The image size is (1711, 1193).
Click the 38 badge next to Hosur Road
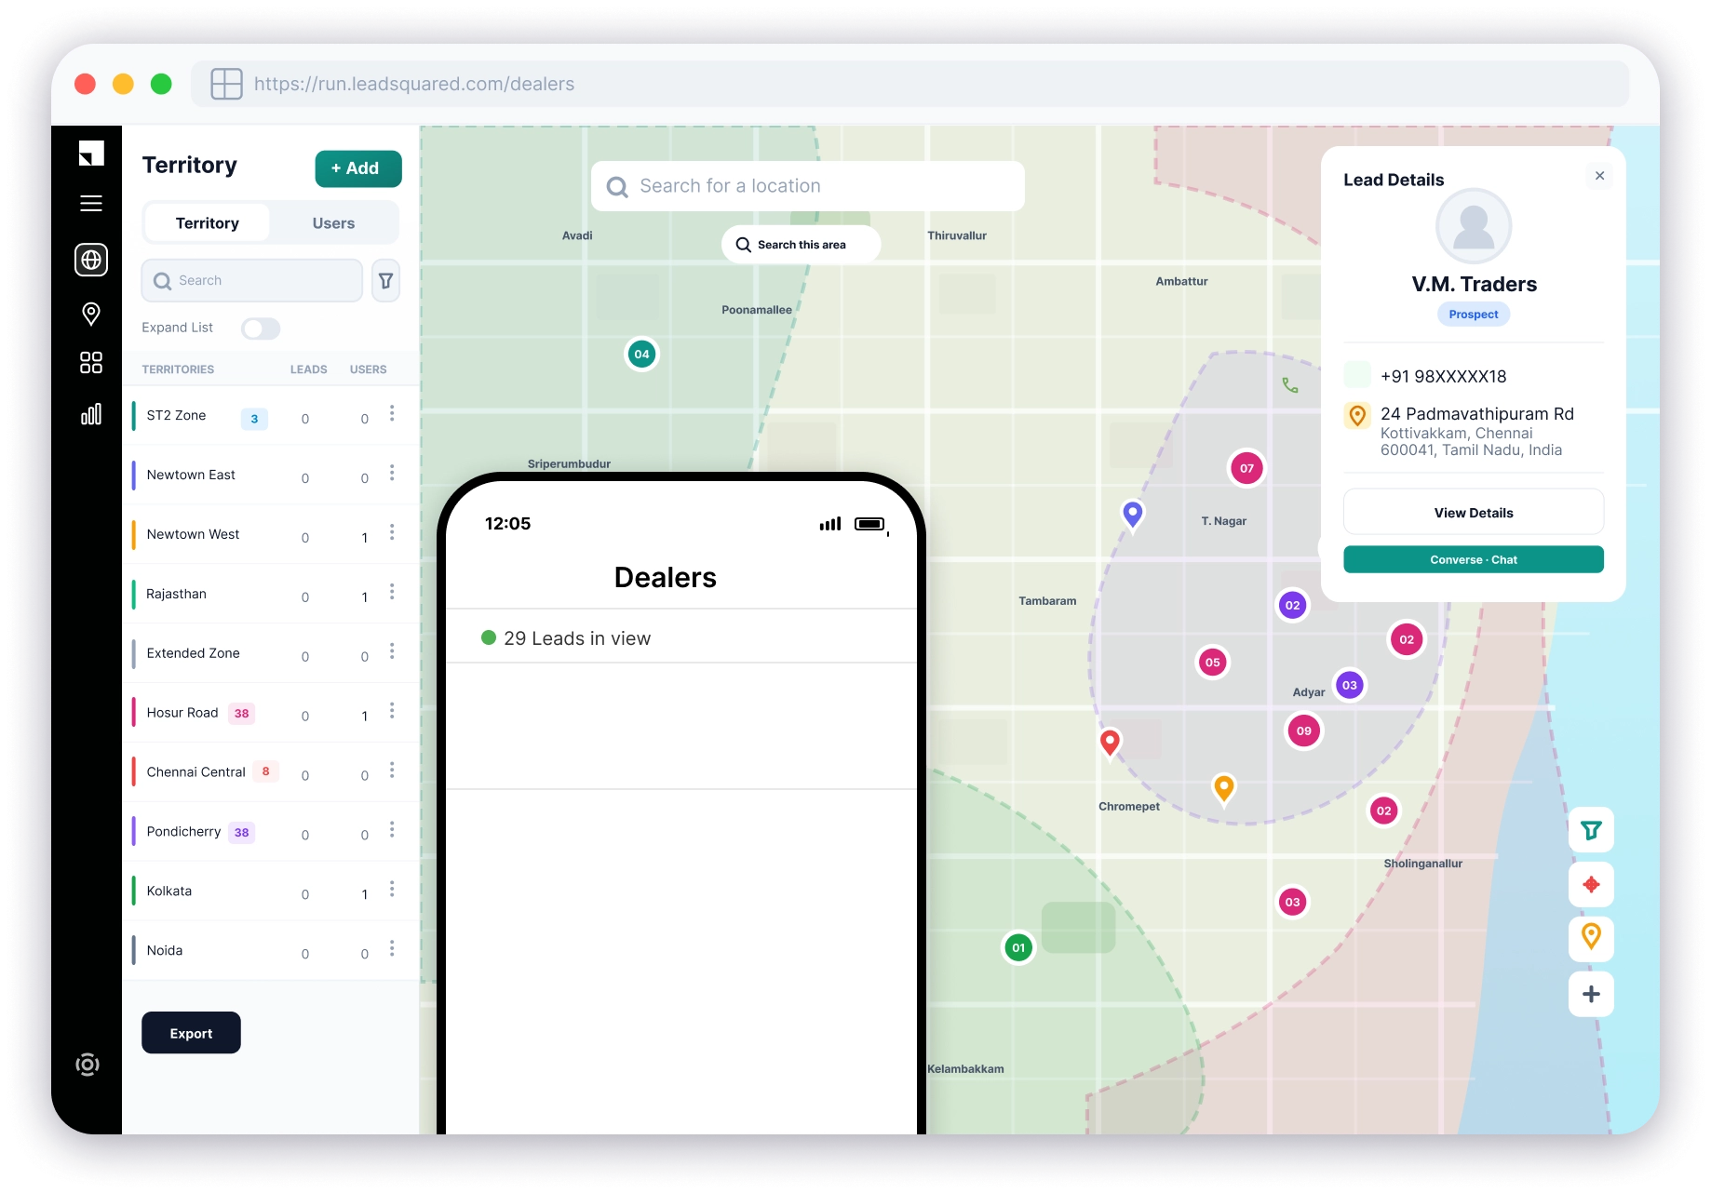point(242,714)
